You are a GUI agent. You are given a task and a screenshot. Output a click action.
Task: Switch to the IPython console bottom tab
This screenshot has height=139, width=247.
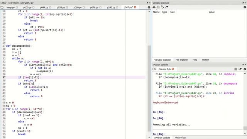[162, 137]
